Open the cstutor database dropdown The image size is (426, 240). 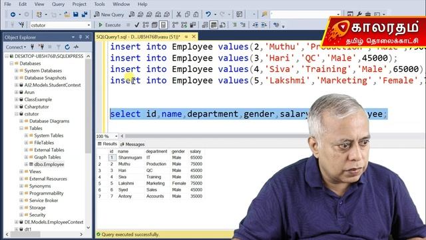pyautogui.click(x=89, y=25)
